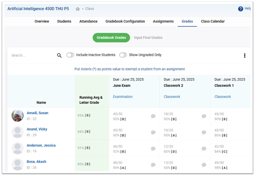Click Classwork link under Classwork 2

(172, 97)
